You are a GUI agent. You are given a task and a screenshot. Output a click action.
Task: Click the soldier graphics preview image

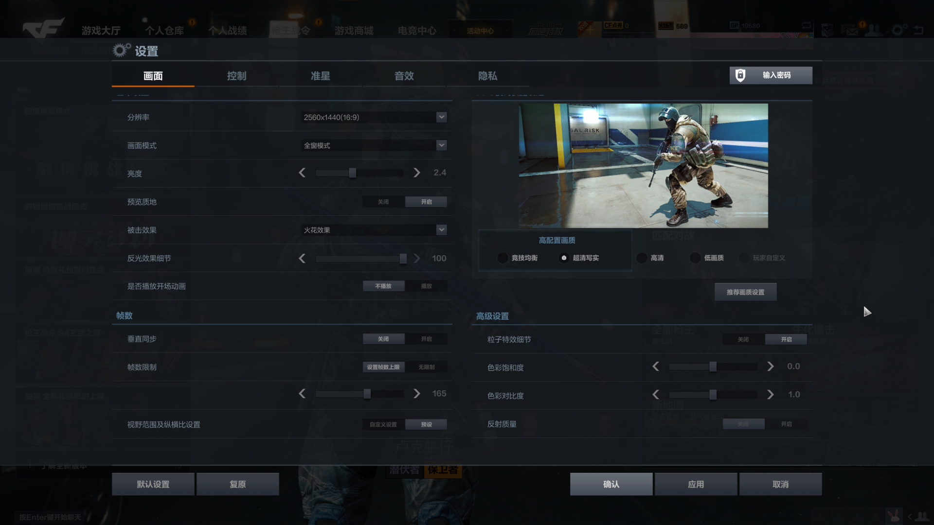point(643,165)
